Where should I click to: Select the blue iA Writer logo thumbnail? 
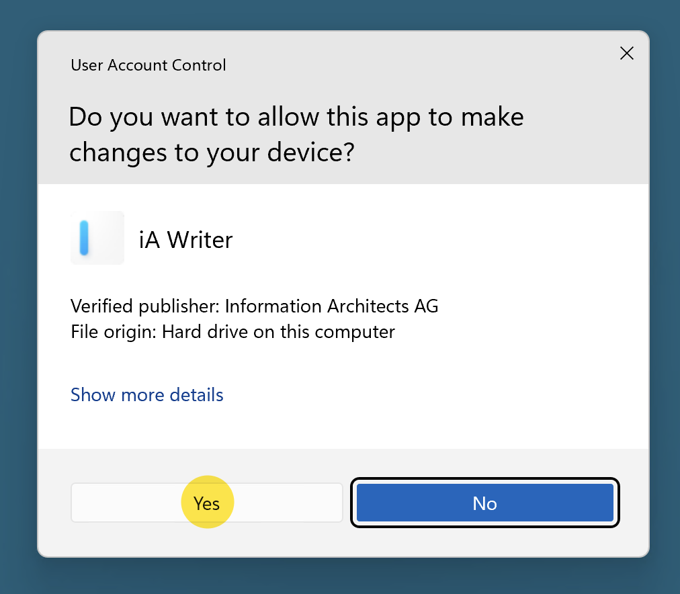point(97,238)
